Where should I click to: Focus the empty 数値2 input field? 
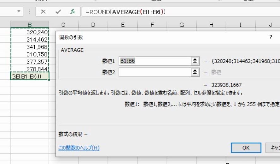(155, 72)
